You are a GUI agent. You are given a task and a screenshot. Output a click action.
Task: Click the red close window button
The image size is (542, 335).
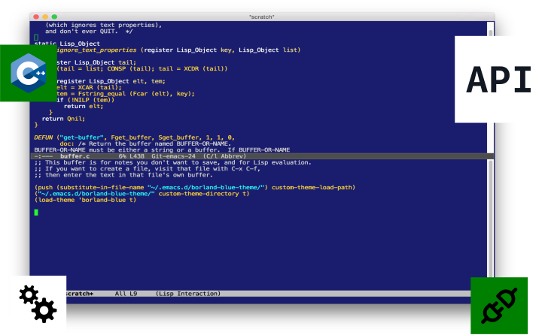[35, 16]
